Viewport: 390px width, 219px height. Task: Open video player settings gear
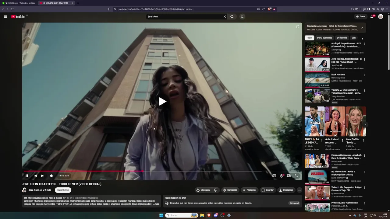(x=282, y=176)
